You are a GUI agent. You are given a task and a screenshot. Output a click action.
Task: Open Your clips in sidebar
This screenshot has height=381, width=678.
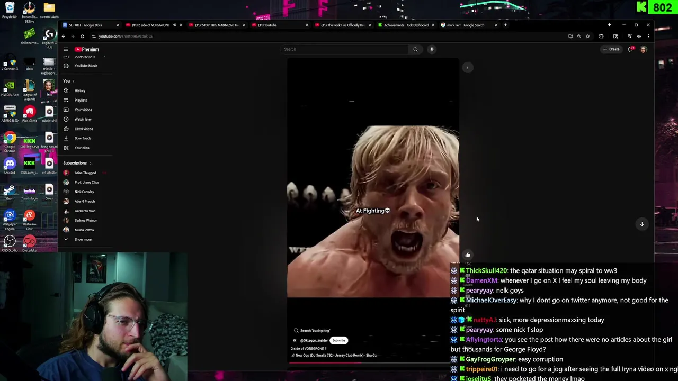[82, 148]
